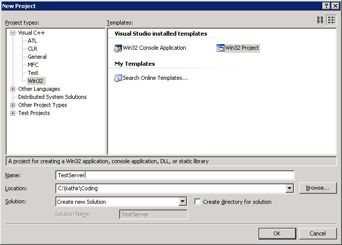Image resolution: width=342 pixels, height=245 pixels.
Task: Click into the project Name text field
Action: [x=174, y=175]
